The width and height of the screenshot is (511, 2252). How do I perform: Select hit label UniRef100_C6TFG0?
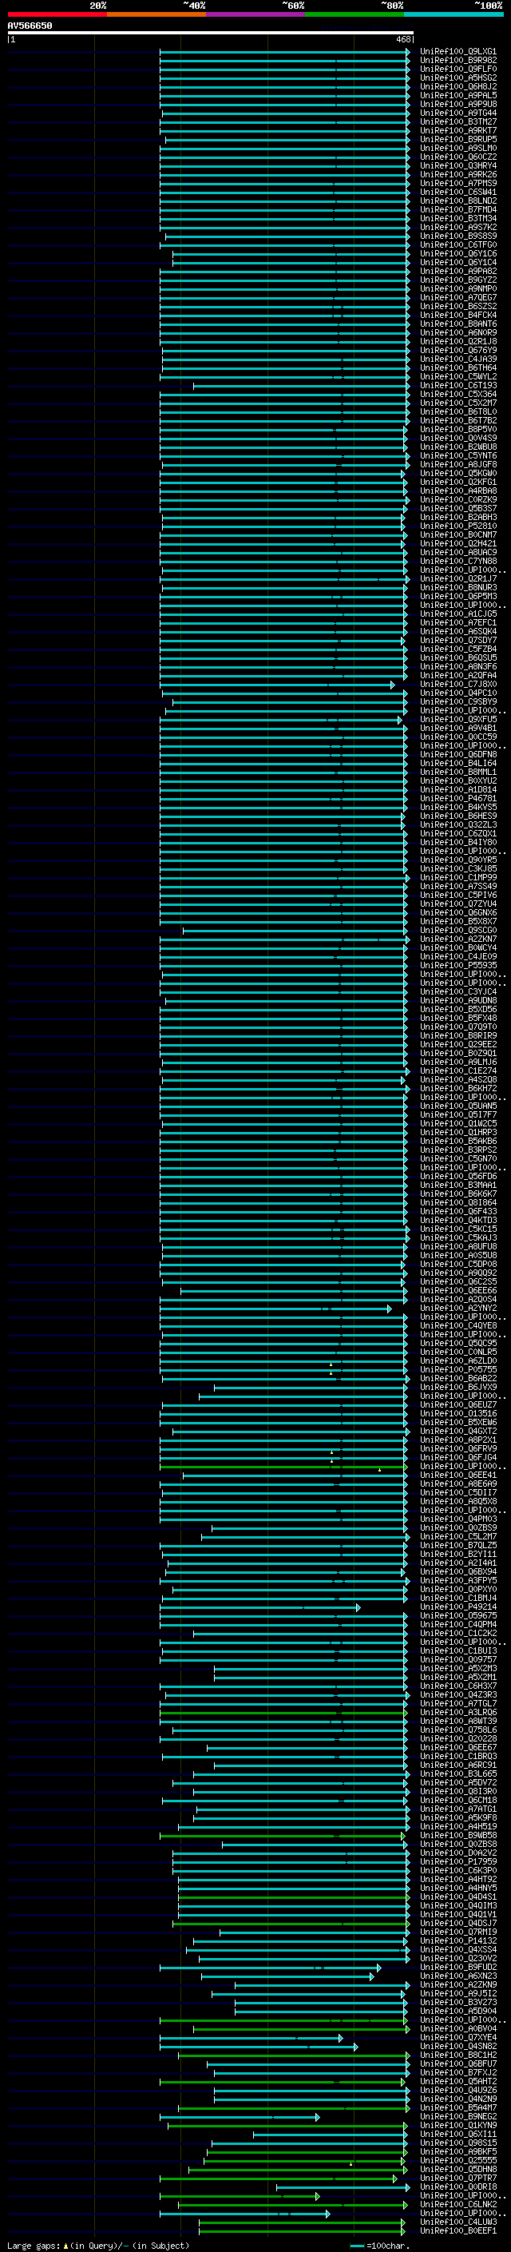458,244
